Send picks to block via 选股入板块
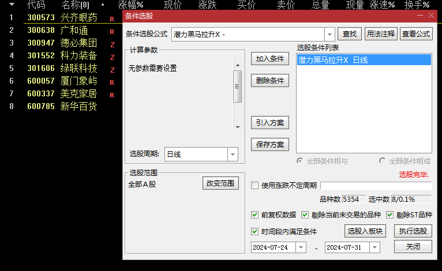The image size is (442, 271). click(x=365, y=231)
